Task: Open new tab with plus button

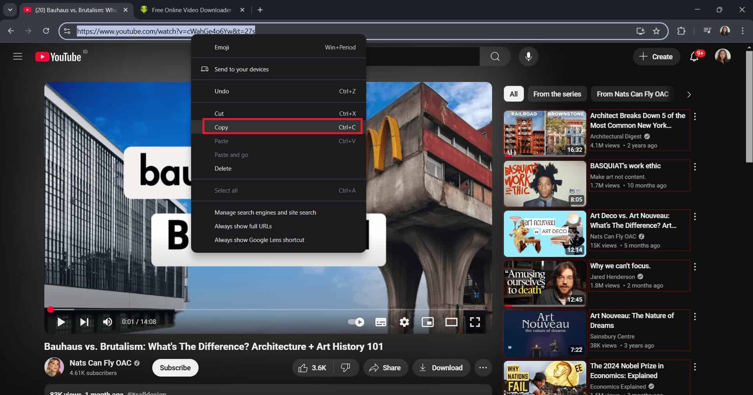Action: (260, 10)
